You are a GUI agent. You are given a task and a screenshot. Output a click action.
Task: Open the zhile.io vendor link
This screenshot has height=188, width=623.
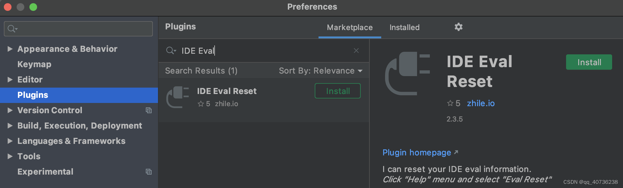481,103
